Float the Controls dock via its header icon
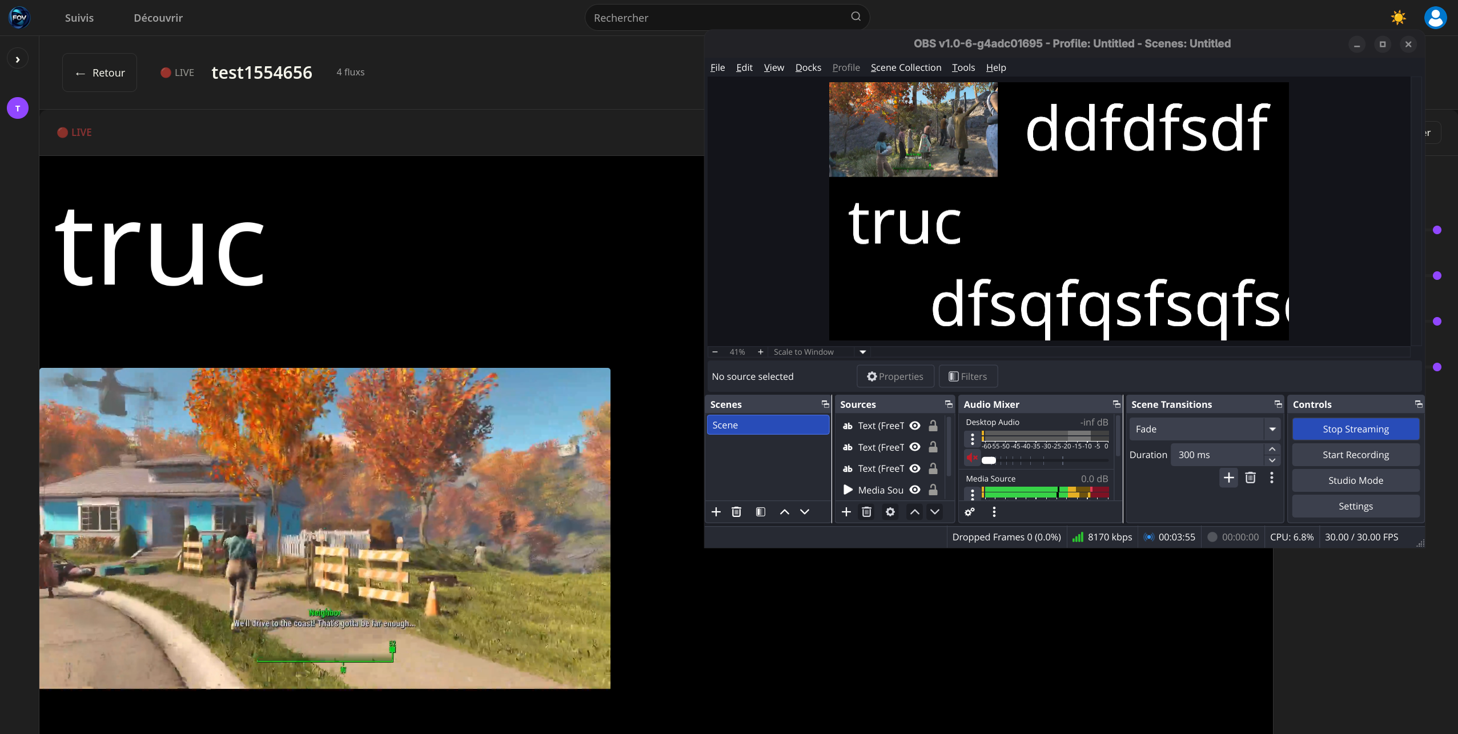 point(1419,404)
